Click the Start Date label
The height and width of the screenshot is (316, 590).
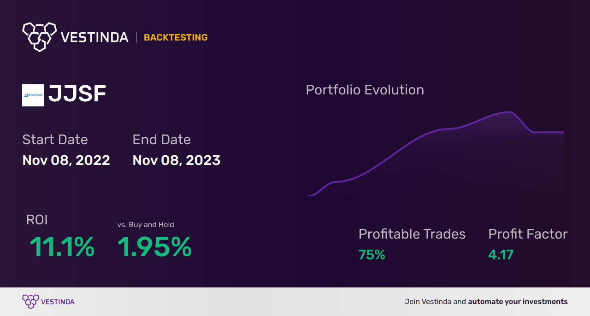click(x=55, y=140)
